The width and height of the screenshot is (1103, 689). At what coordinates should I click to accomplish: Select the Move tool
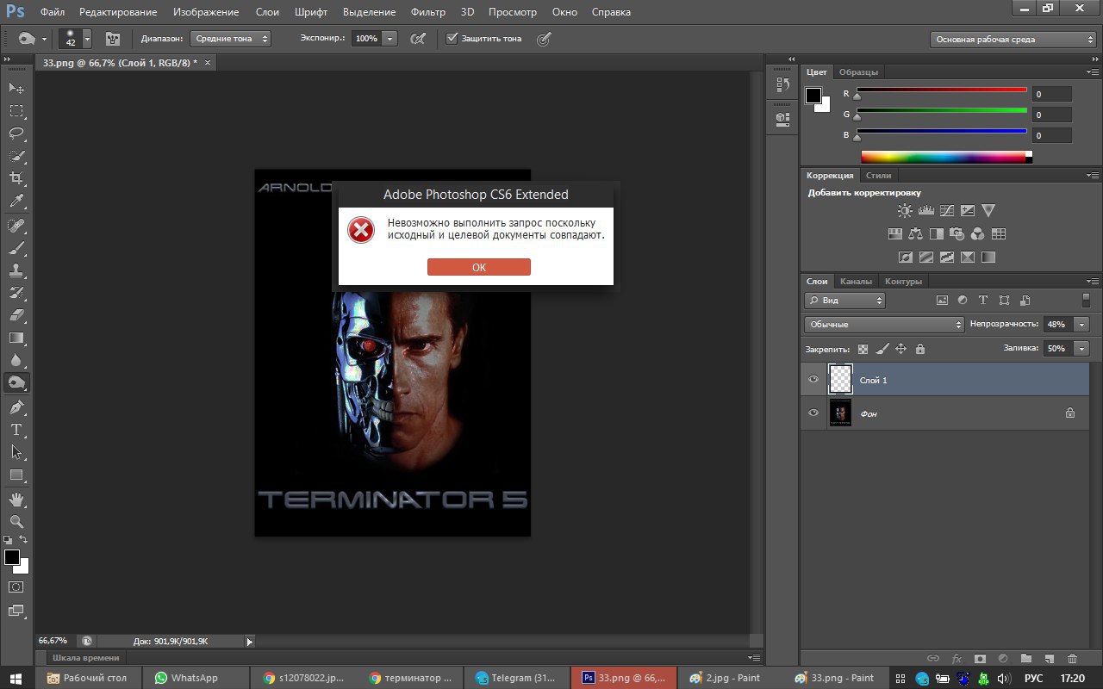click(x=16, y=89)
